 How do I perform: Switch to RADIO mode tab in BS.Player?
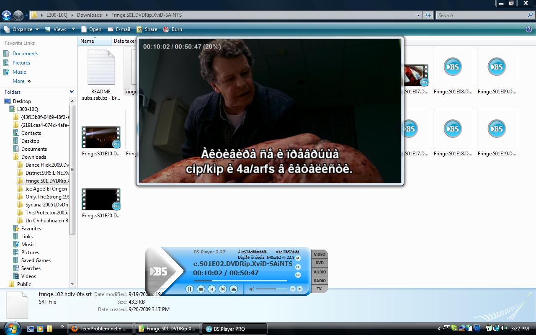(x=320, y=281)
